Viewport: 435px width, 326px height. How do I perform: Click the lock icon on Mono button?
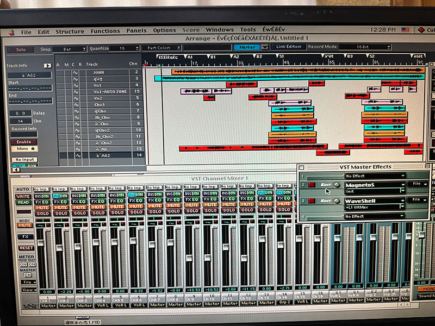pyautogui.click(x=33, y=148)
